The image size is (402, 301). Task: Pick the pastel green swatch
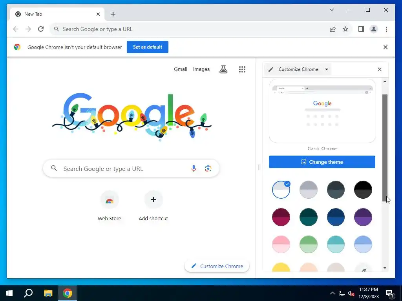tap(309, 244)
